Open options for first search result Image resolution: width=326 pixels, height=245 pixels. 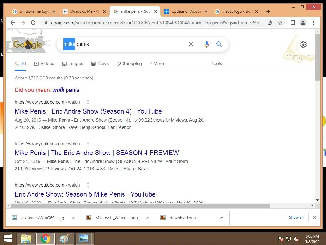point(88,102)
